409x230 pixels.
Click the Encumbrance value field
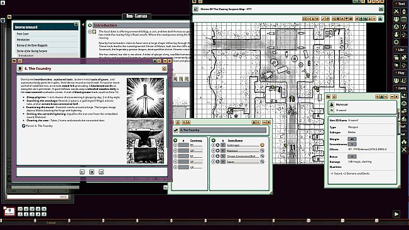[x=352, y=144]
